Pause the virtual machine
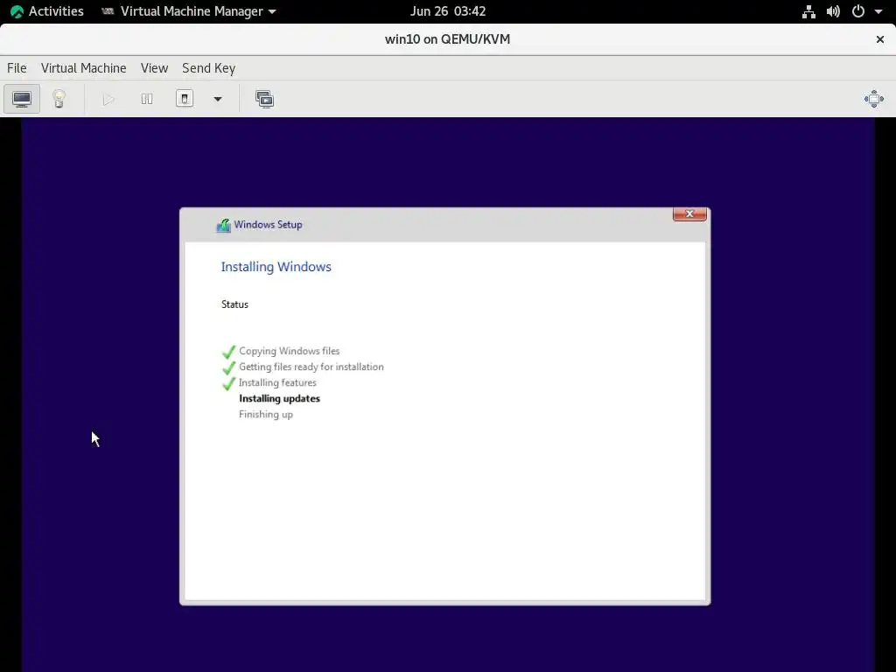The height and width of the screenshot is (672, 896). point(147,100)
